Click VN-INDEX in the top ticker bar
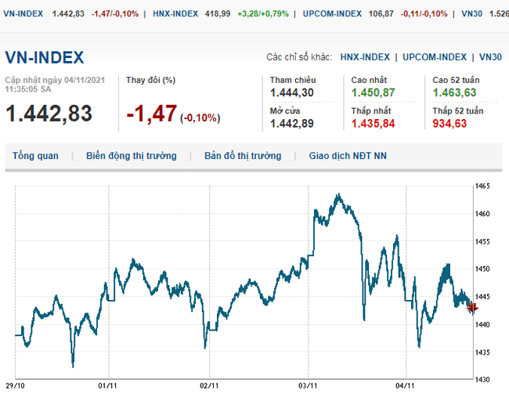 coord(23,14)
